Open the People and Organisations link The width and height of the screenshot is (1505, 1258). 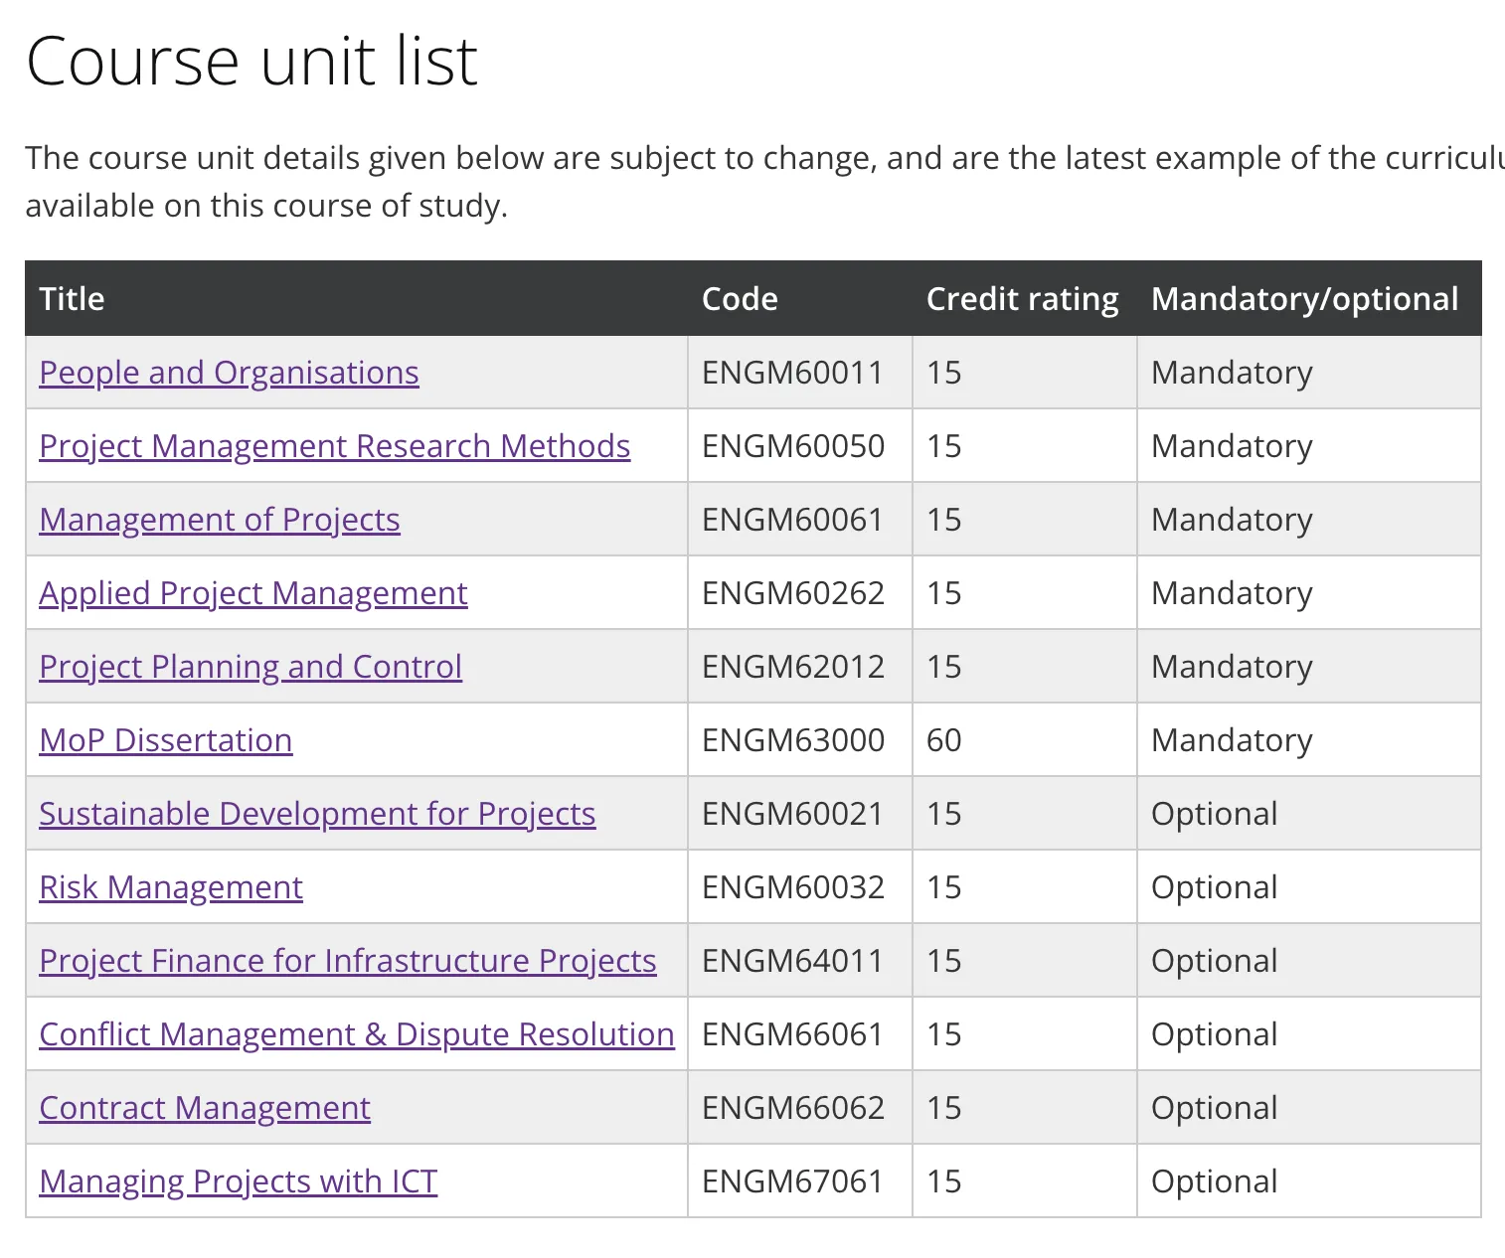tap(229, 373)
